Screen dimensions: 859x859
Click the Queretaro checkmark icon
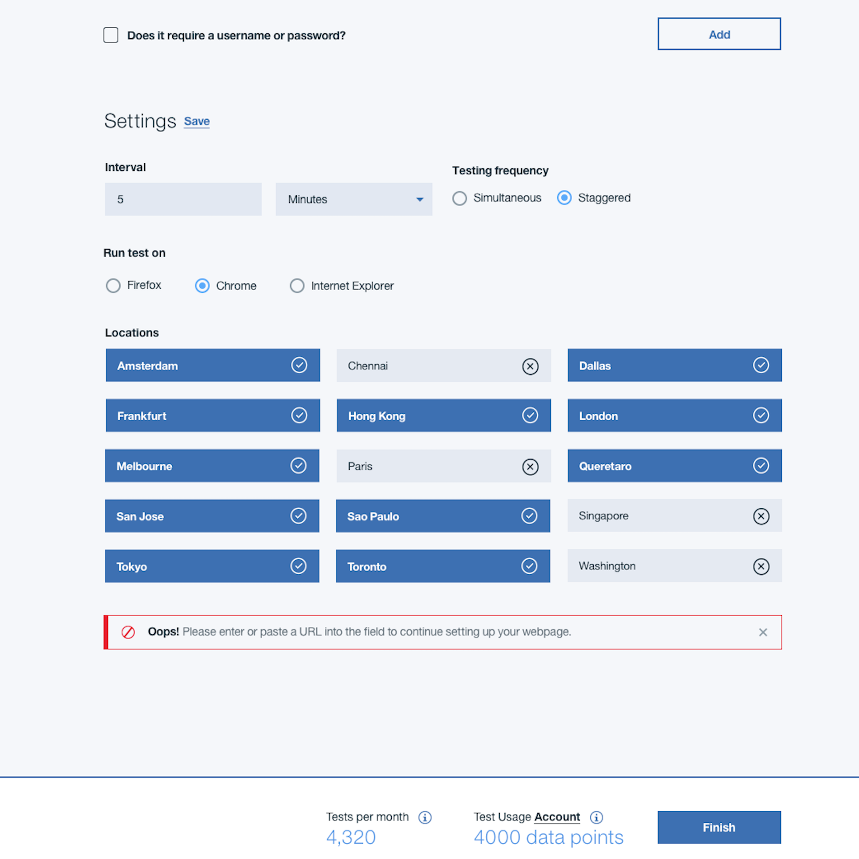point(761,465)
